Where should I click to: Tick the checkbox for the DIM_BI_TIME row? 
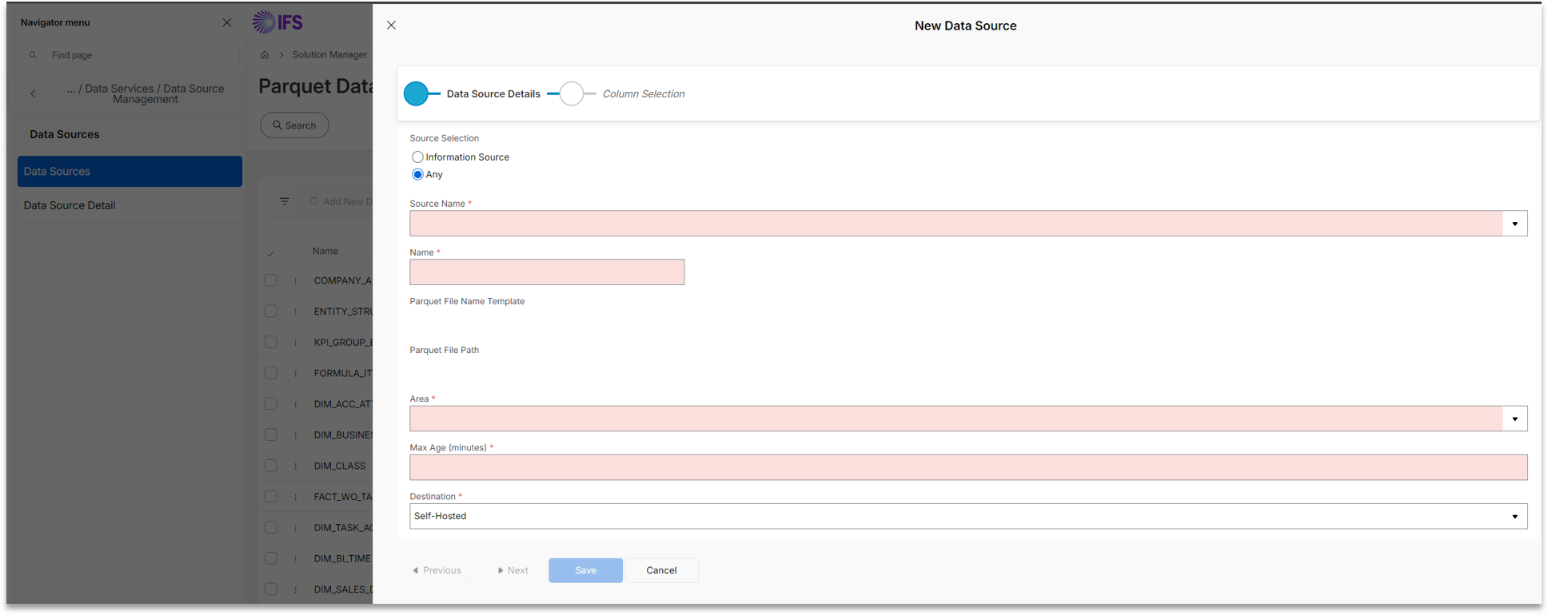(x=271, y=558)
